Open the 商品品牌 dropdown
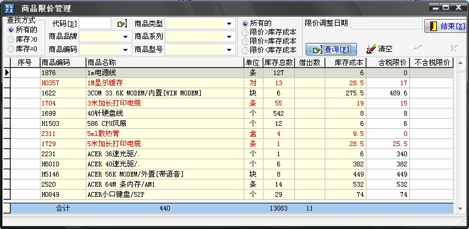Screen dimensions: 469x229 (125, 37)
